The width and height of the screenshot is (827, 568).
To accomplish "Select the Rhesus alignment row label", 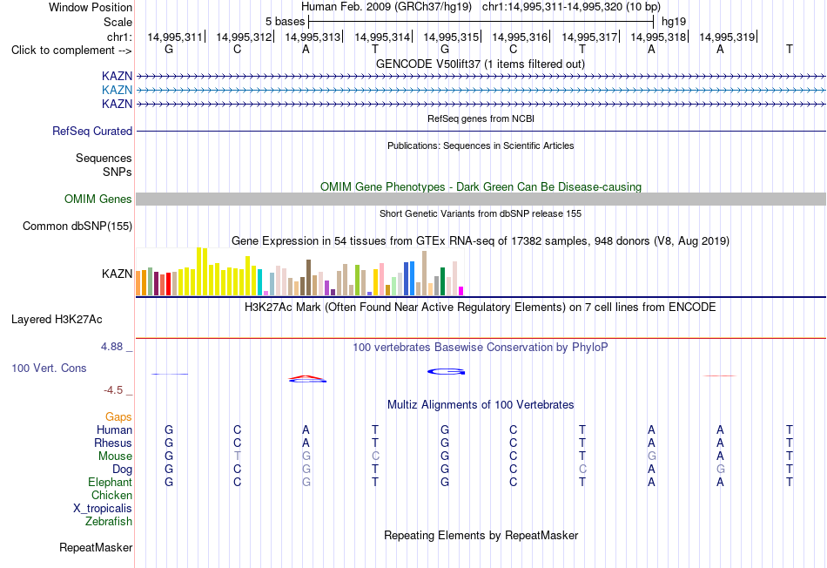I will tap(113, 443).
